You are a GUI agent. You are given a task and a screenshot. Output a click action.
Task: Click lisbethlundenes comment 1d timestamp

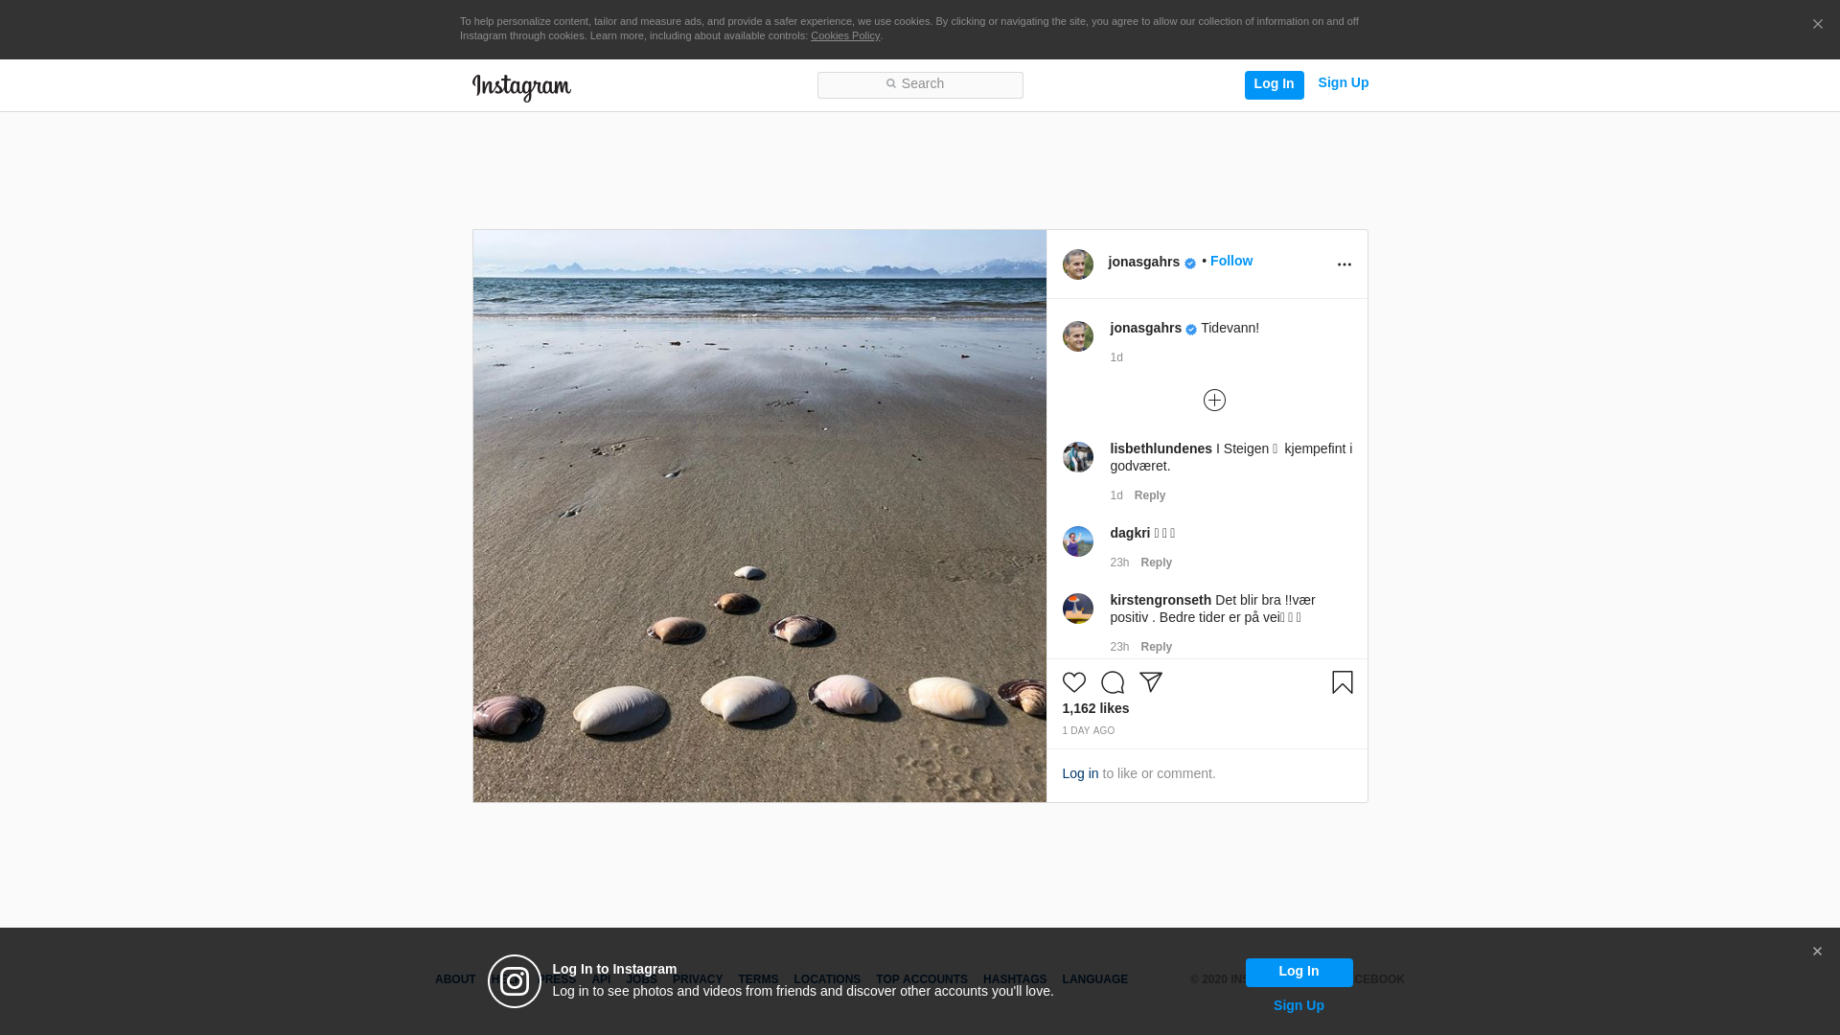pos(1116,495)
